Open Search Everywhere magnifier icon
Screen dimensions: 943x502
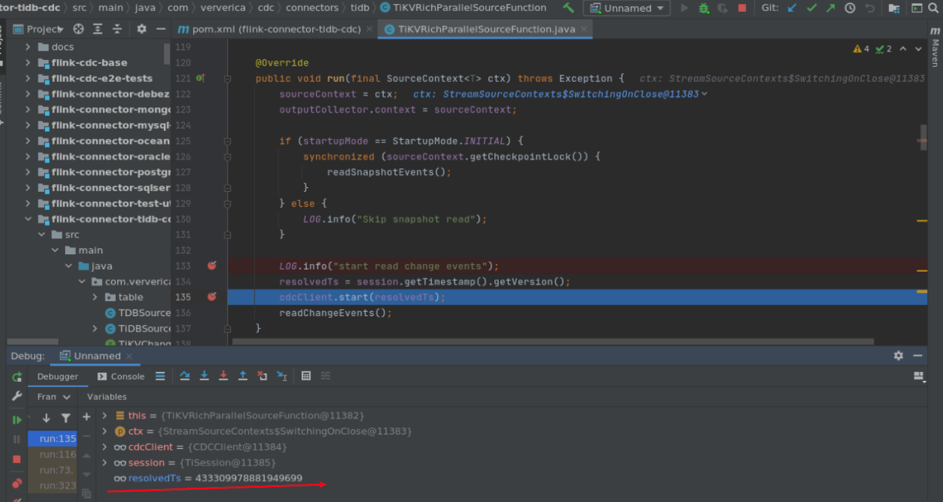pyautogui.click(x=934, y=8)
